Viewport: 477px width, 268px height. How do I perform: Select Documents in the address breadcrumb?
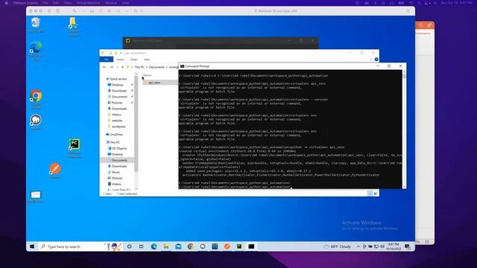pos(157,67)
